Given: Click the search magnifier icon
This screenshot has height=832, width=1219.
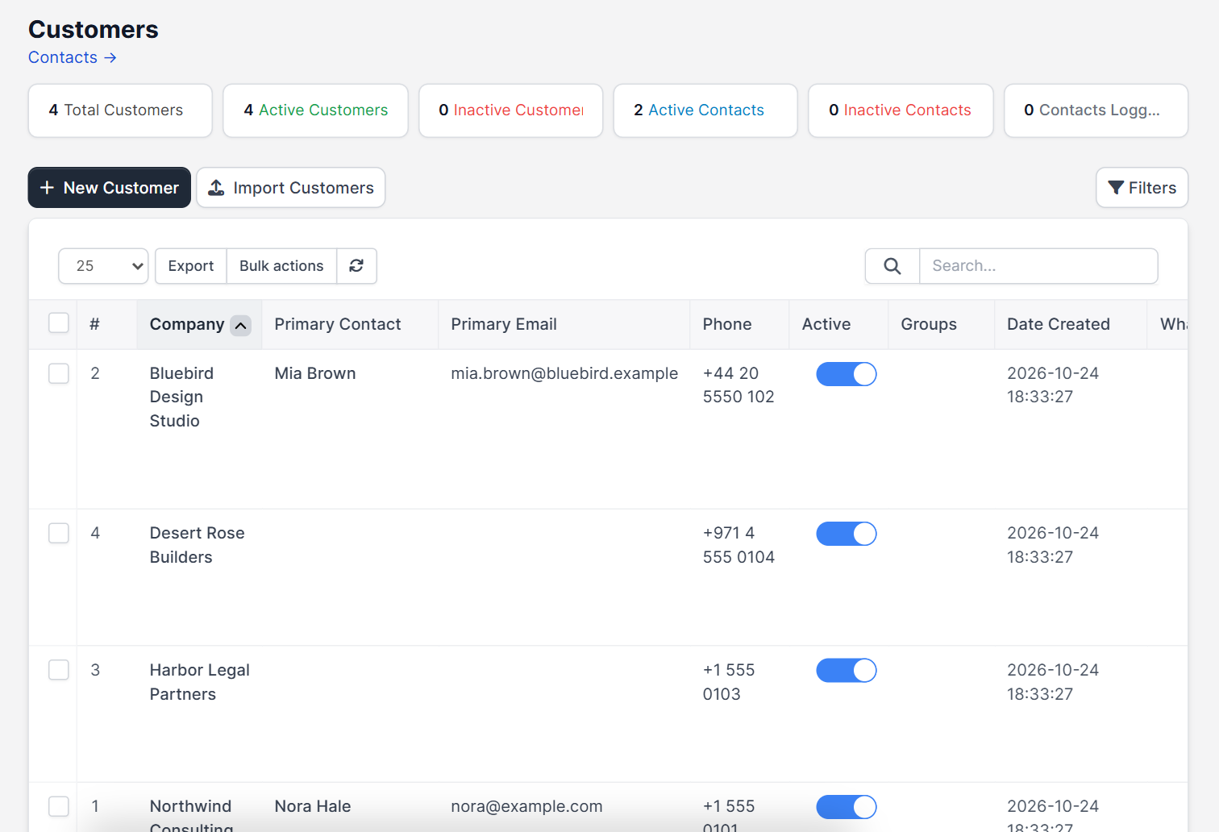Looking at the screenshot, I should (x=892, y=266).
